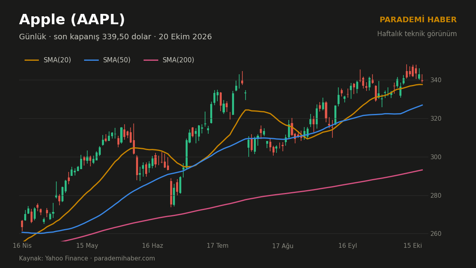The height and width of the screenshot is (268, 476).
Task: Click the 320 price axis label
Action: 436,119
